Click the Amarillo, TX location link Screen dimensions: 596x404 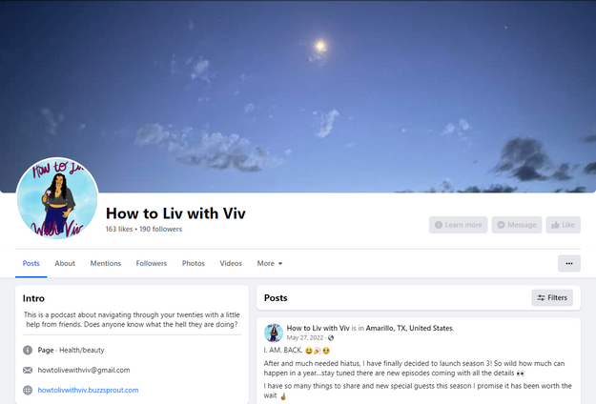click(x=409, y=328)
